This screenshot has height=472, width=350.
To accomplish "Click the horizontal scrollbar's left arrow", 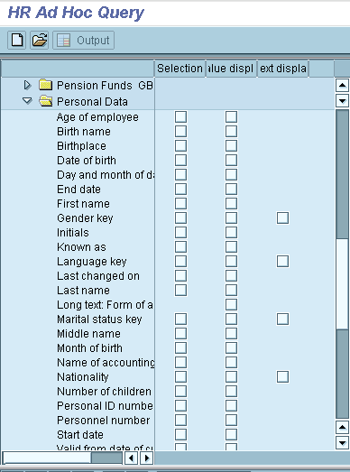I will point(131,458).
